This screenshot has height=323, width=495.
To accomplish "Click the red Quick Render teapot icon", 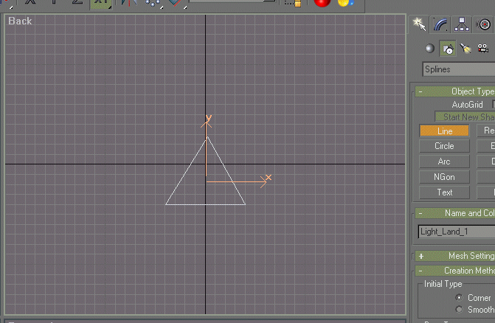I will coord(322,3).
